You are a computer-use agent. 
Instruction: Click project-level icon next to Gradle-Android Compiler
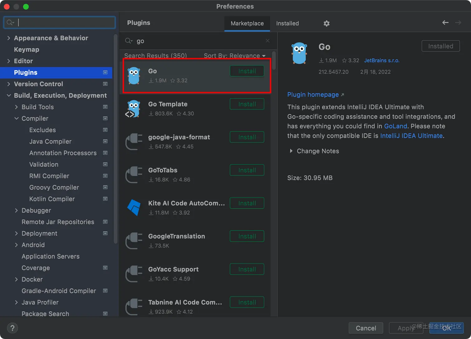[x=105, y=291]
